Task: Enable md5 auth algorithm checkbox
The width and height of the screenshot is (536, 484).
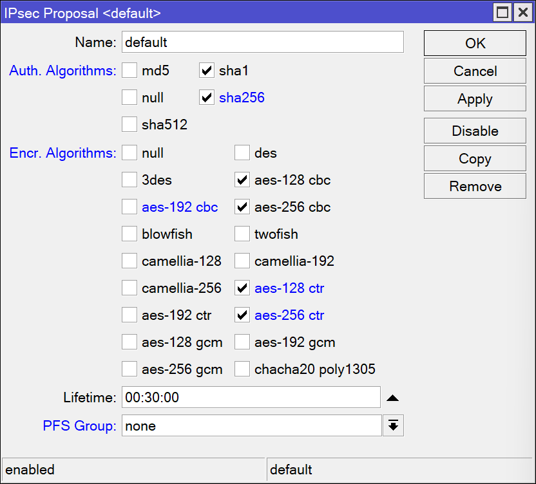Action: 129,70
